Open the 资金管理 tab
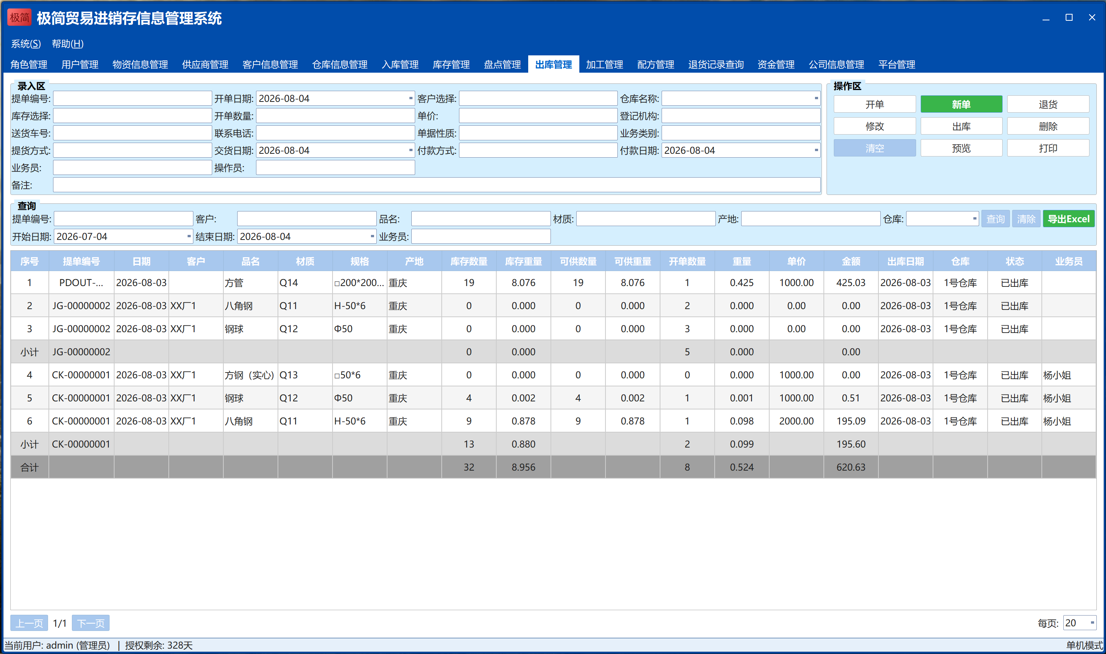The image size is (1106, 654). [x=776, y=64]
